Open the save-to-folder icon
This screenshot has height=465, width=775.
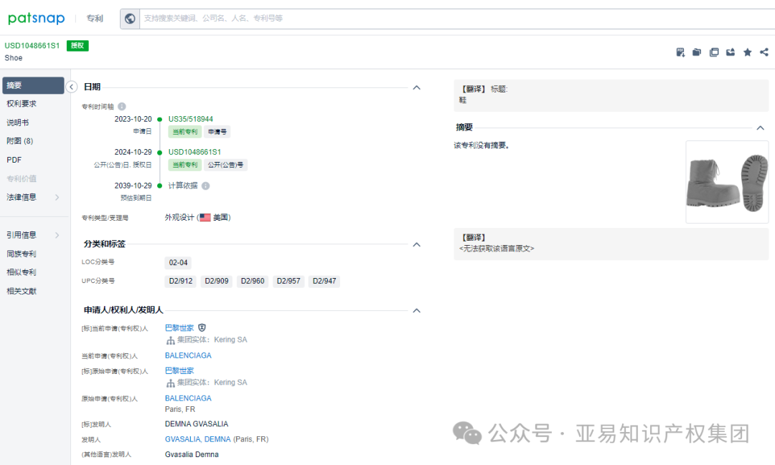[696, 52]
